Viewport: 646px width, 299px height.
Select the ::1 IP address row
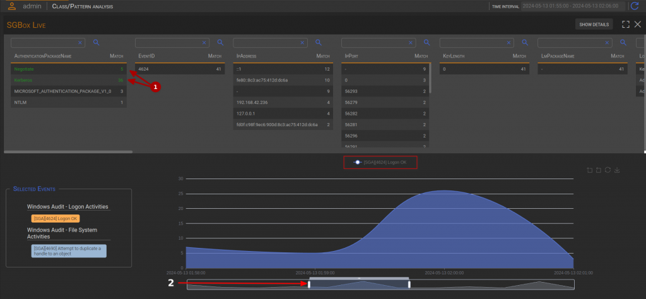tap(283, 69)
